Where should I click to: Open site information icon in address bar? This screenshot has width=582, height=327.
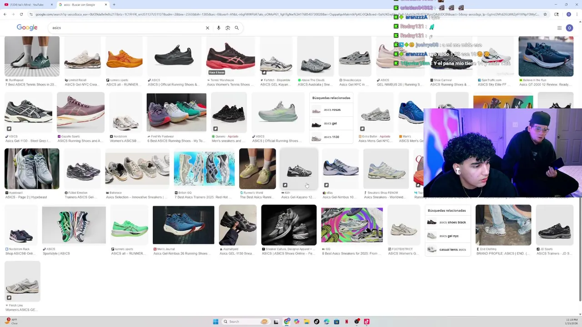coord(31,14)
